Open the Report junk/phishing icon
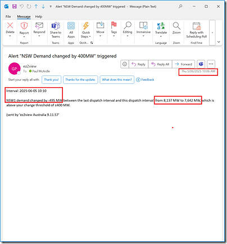 (x=24, y=25)
